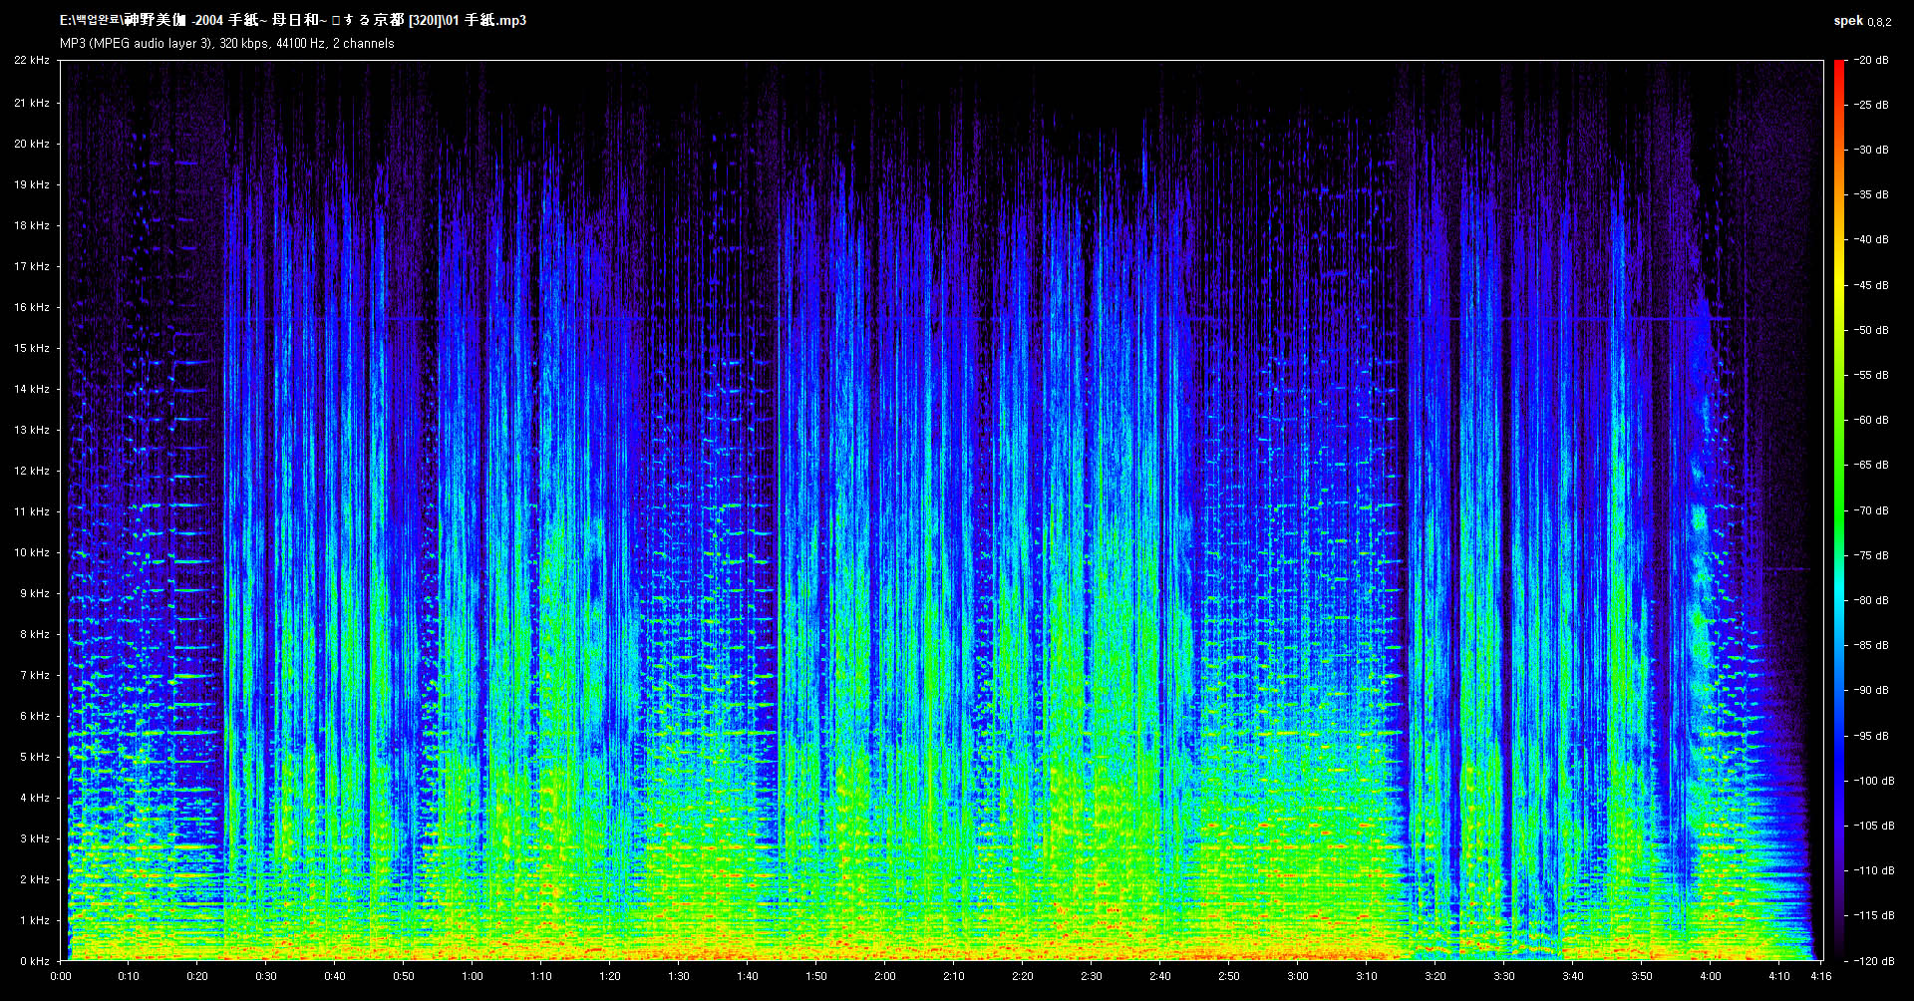Click the 0:10 time axis label
This screenshot has height=1001, width=1914.
point(129,976)
